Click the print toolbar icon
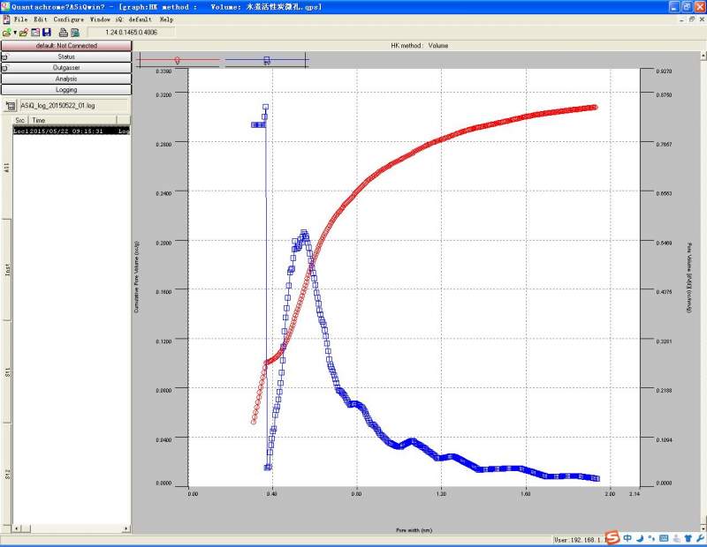This screenshot has width=707, height=547. pos(63,33)
